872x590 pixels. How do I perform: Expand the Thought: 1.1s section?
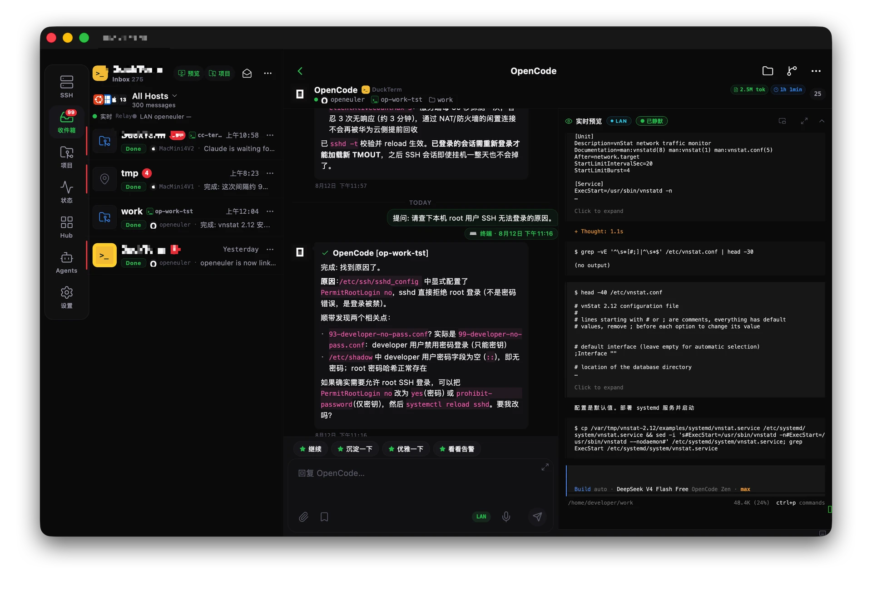[x=599, y=231]
